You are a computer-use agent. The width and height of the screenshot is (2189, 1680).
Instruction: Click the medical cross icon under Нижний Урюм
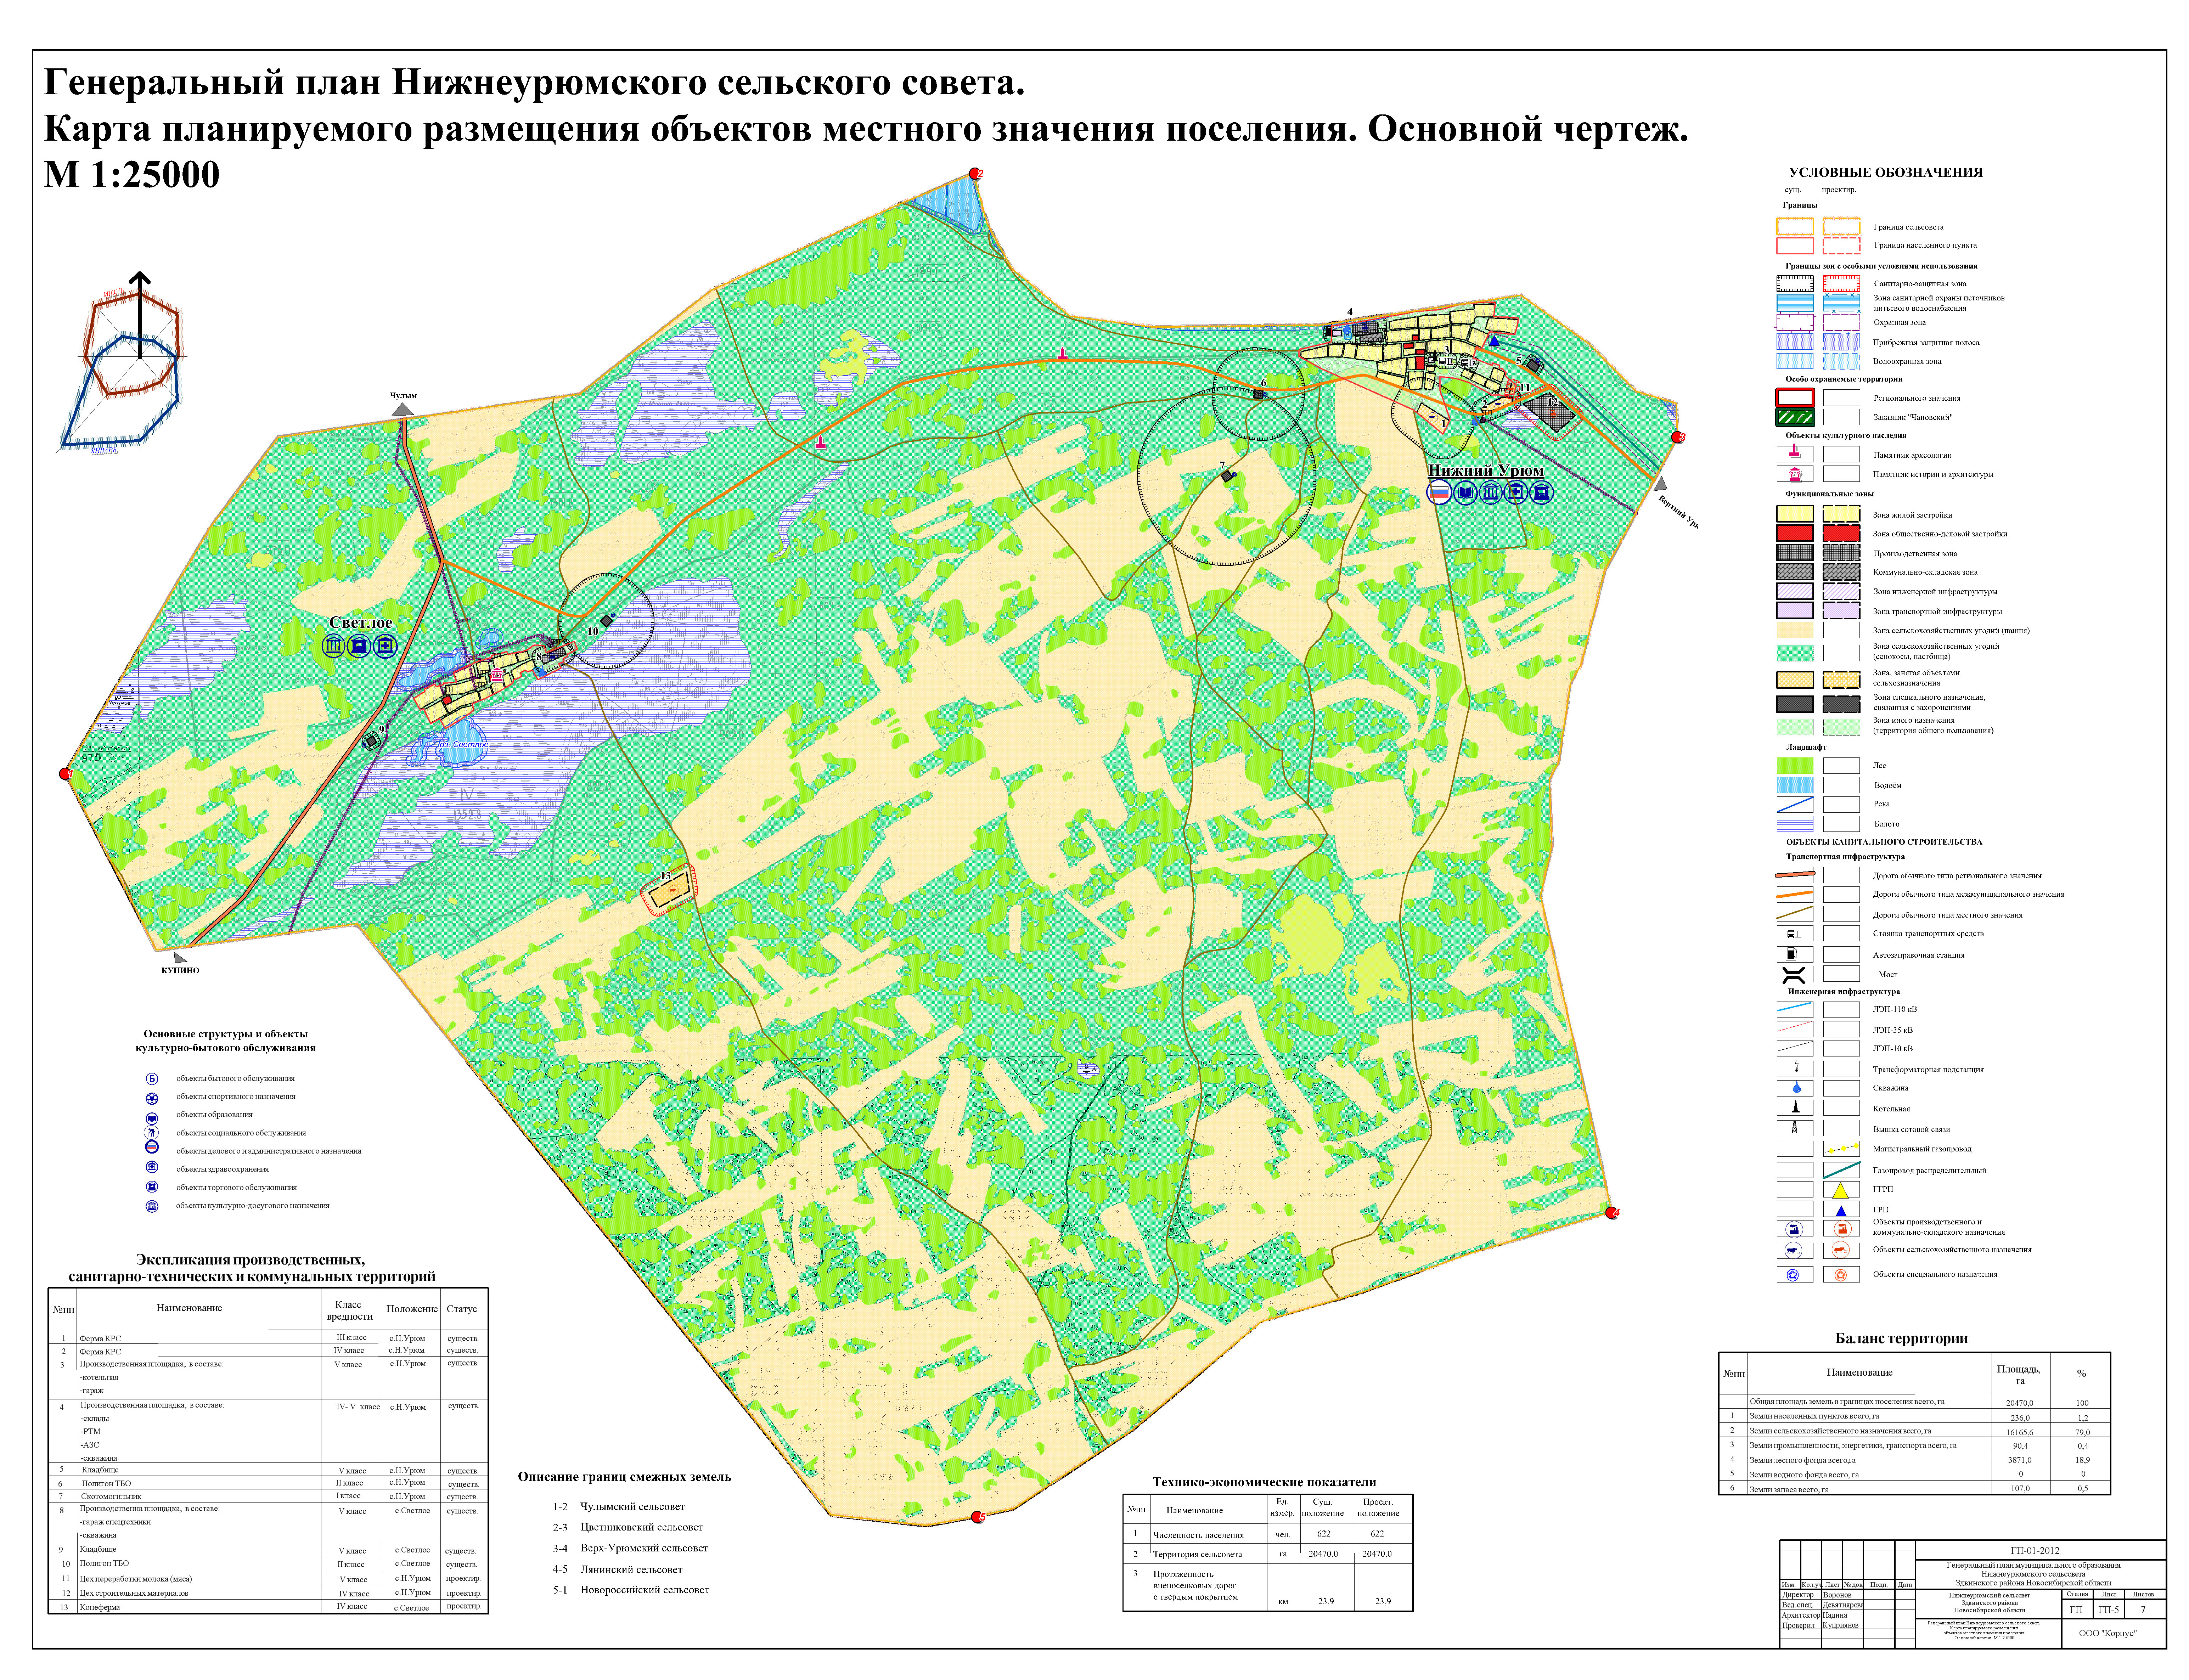pyautogui.click(x=1516, y=492)
